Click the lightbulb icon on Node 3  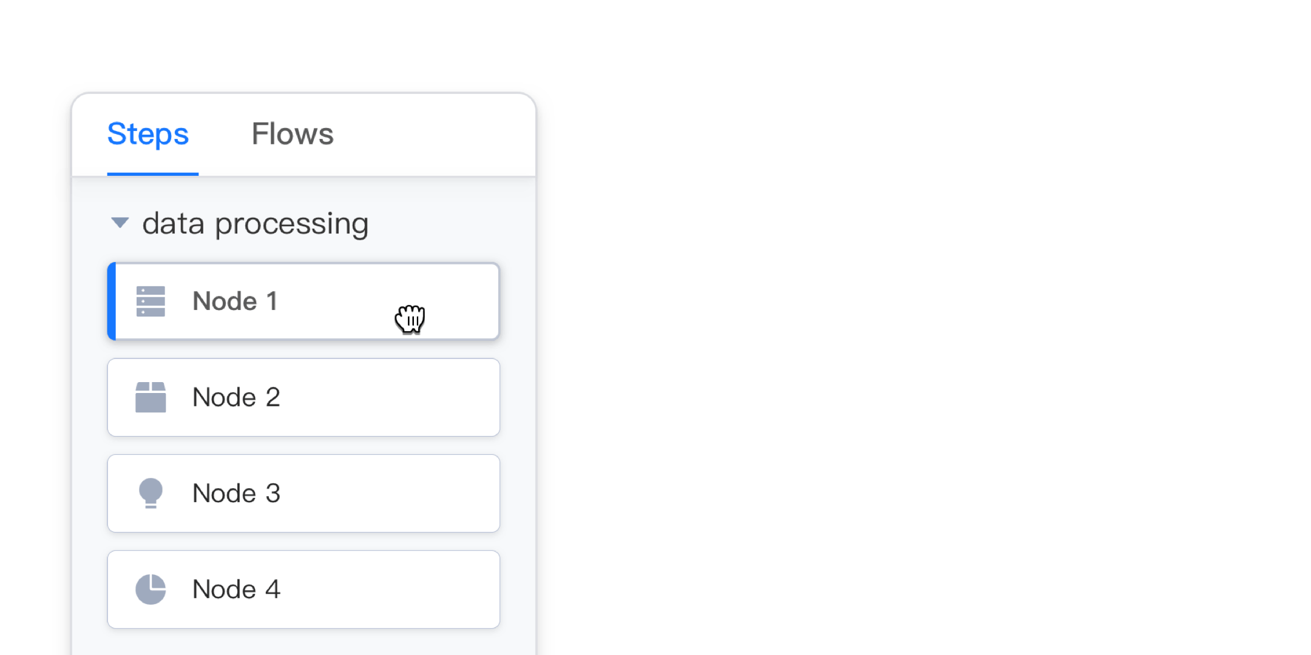click(x=151, y=493)
